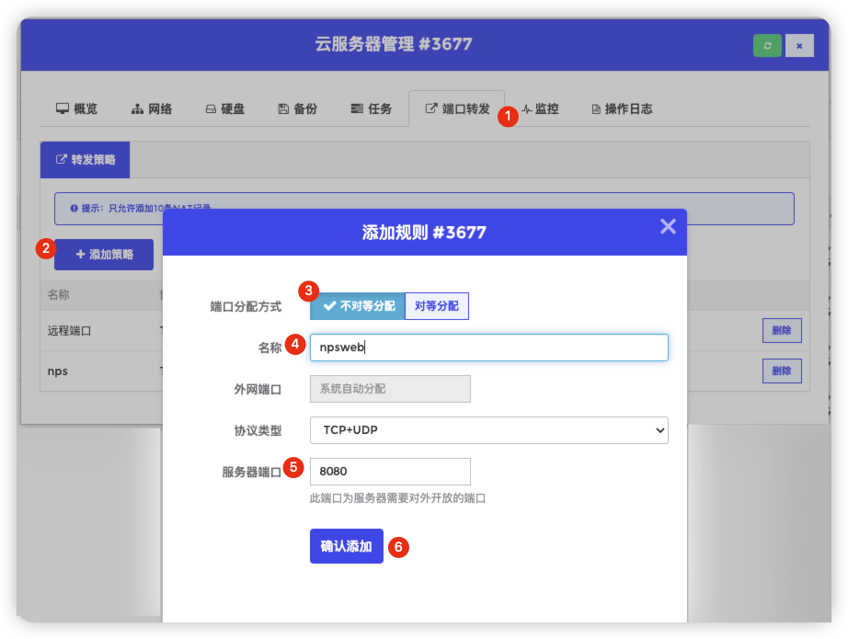Go to the 备份 tab
Image resolution: width=848 pixels, height=639 pixels.
(x=297, y=108)
